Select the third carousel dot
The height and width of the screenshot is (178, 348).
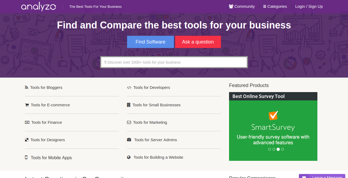pyautogui.click(x=278, y=149)
